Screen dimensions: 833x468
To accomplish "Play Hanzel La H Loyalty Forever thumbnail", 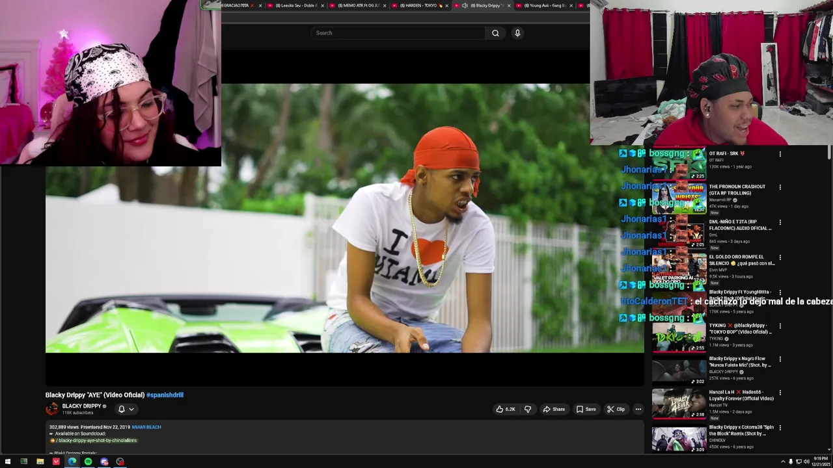I will pyautogui.click(x=679, y=404).
